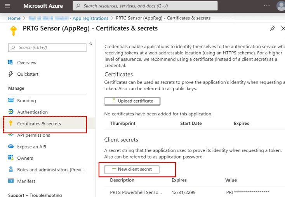Select Branding in the Manage section
The height and width of the screenshot is (197, 285).
26,101
